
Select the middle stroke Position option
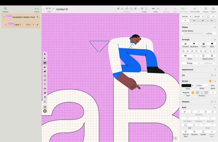coord(202,92)
